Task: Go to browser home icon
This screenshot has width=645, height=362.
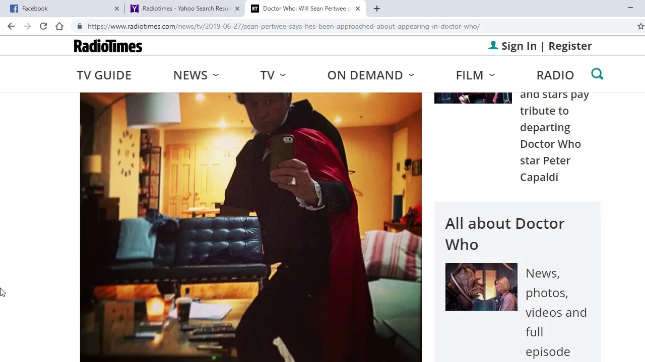Action: pyautogui.click(x=59, y=26)
